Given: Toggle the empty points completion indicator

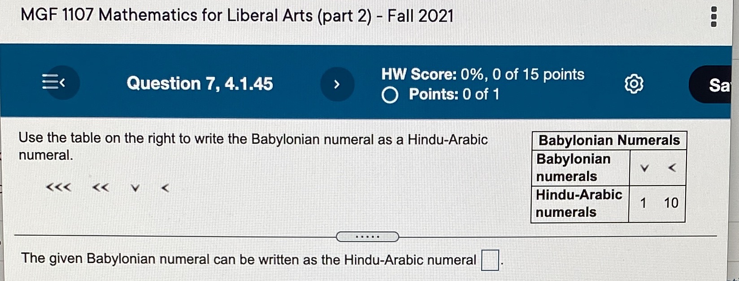Looking at the screenshot, I should (390, 94).
